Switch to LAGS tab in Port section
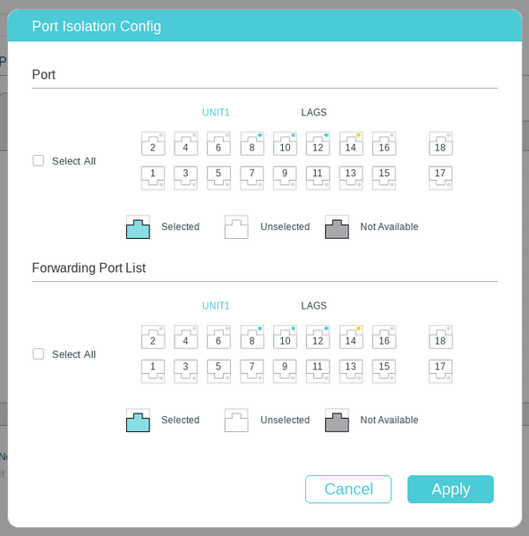The width and height of the screenshot is (529, 536). point(313,113)
